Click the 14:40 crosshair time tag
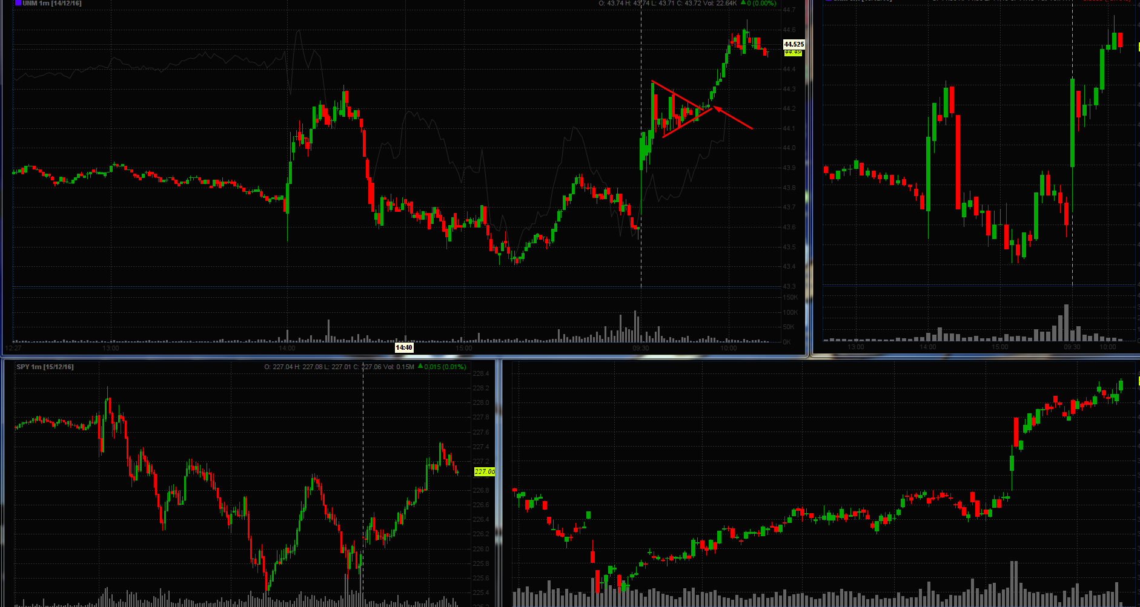Viewport: 1140px width, 607px height. pyautogui.click(x=404, y=347)
